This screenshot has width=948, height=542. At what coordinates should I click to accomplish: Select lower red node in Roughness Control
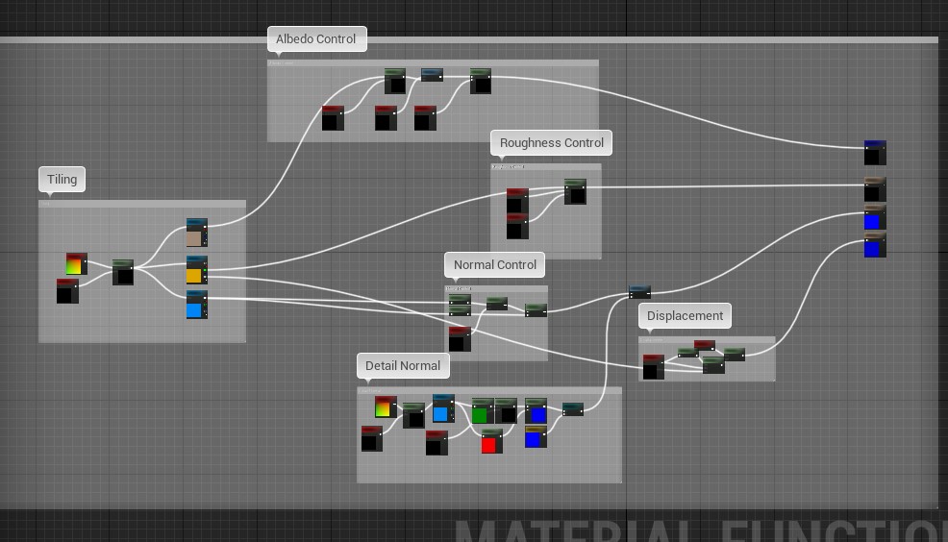point(517,227)
